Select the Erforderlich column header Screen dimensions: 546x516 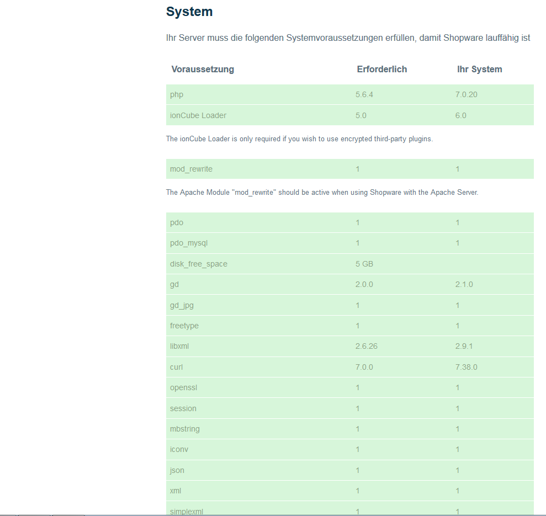point(381,69)
